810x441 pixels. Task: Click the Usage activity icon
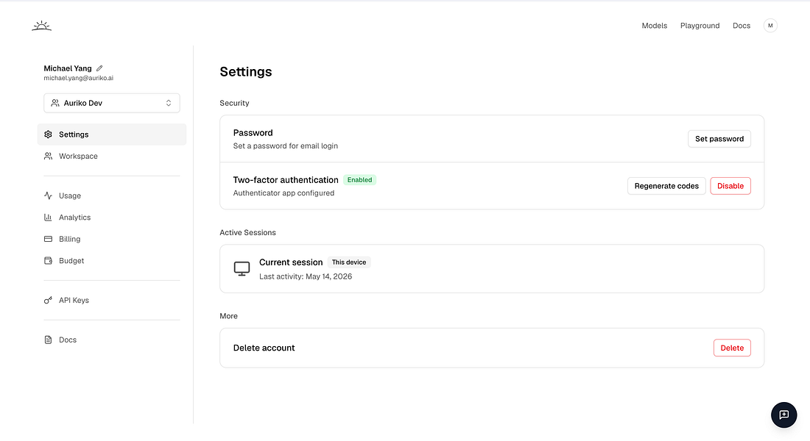[x=48, y=196]
